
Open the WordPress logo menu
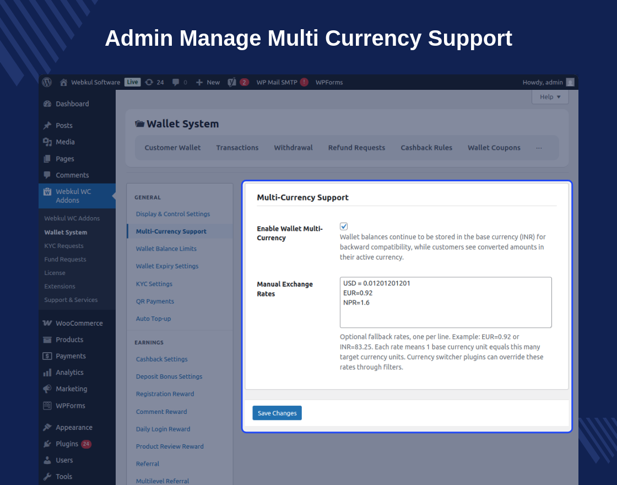click(x=47, y=82)
